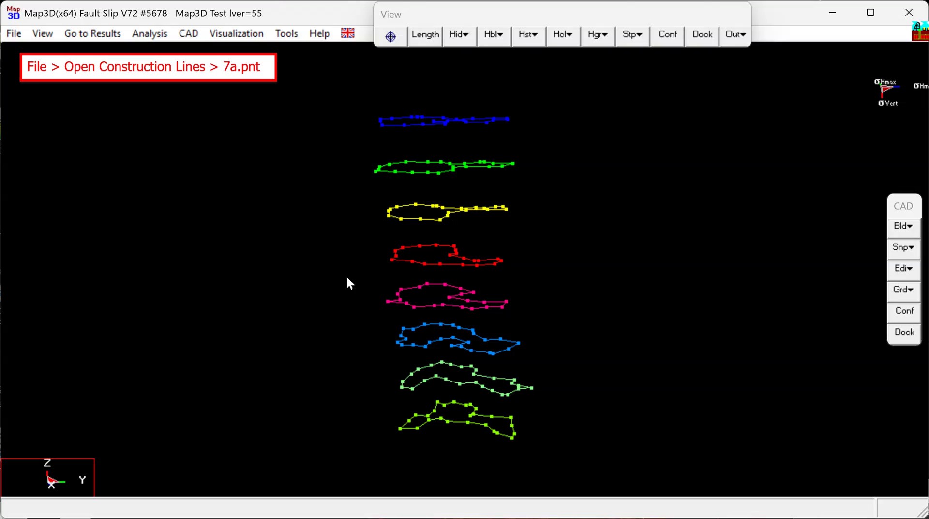Click the Conf button in View toolbar
929x519 pixels.
[667, 35]
